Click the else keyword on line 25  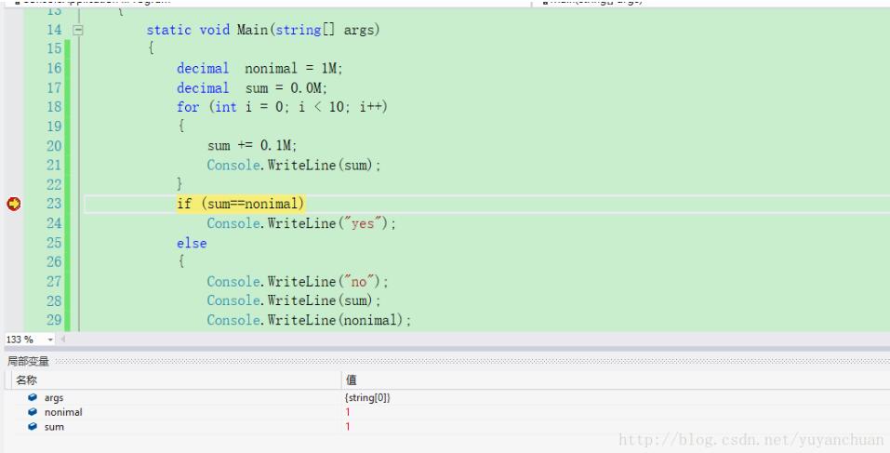(x=192, y=243)
